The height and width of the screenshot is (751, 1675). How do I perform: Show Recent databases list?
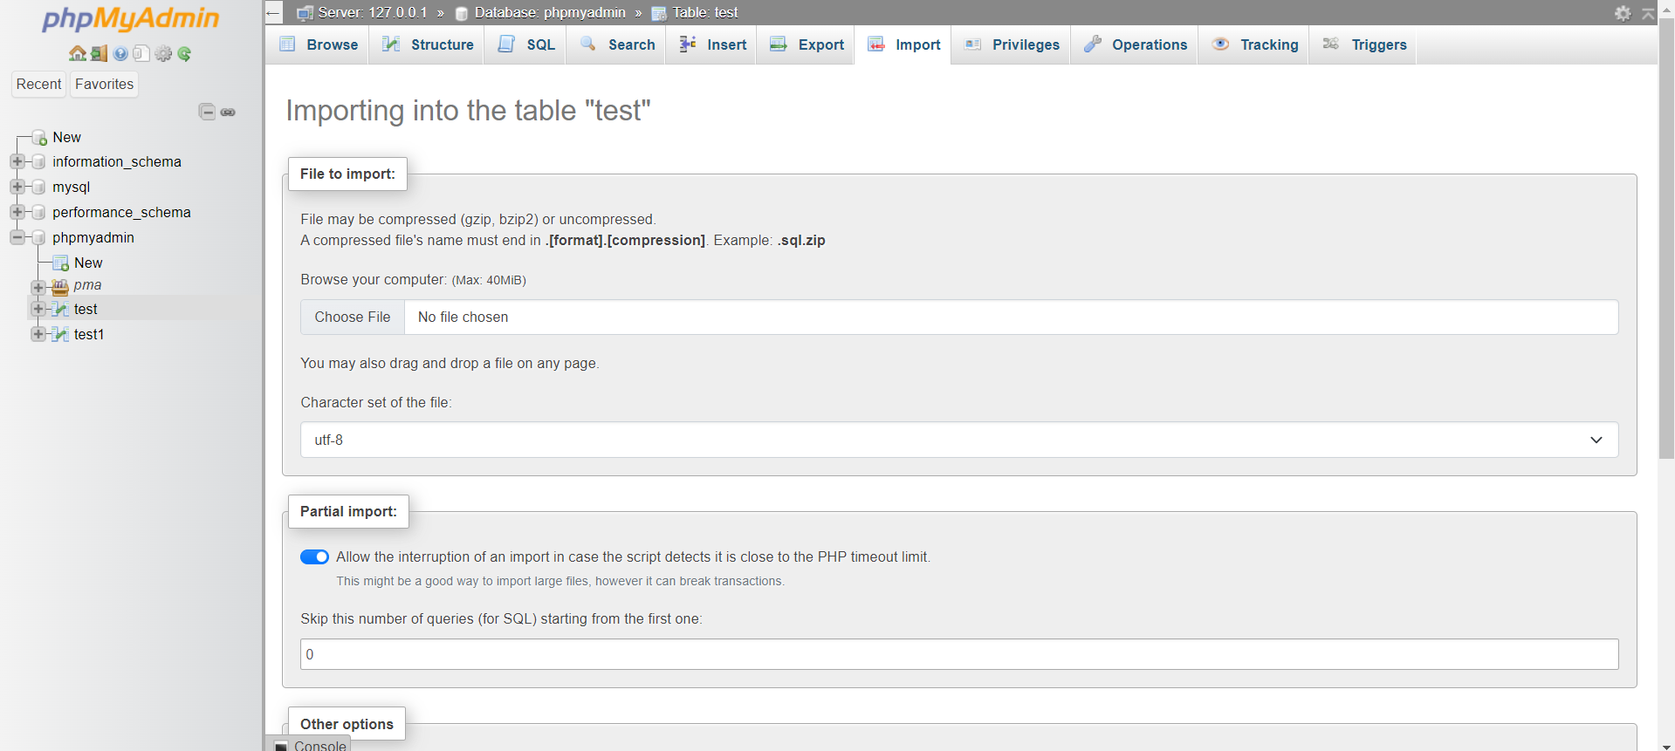(x=38, y=84)
